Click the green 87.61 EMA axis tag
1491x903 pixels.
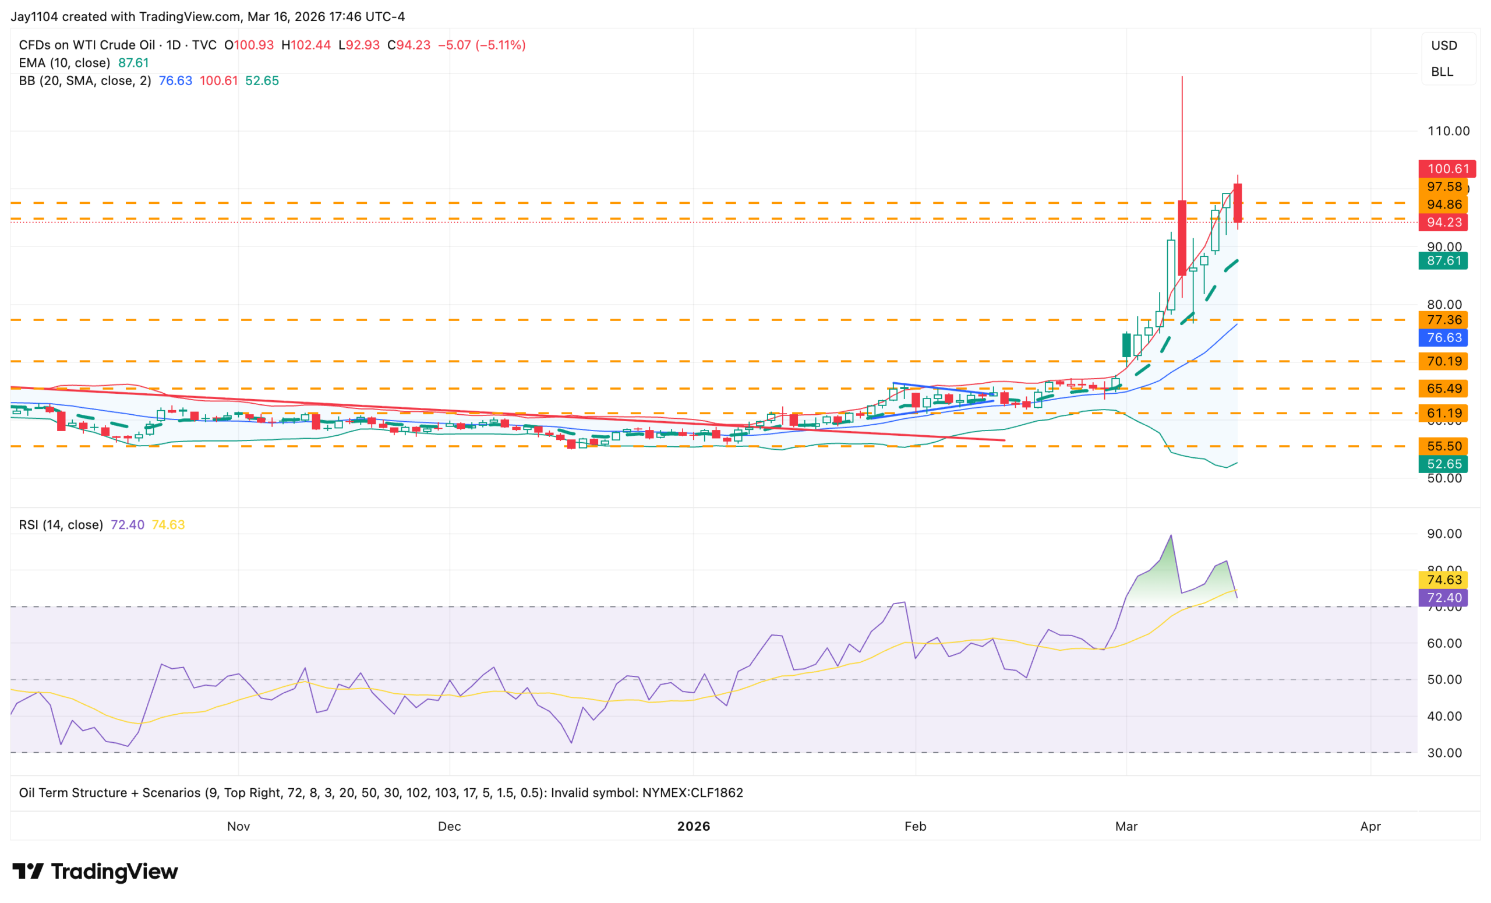click(x=1443, y=261)
